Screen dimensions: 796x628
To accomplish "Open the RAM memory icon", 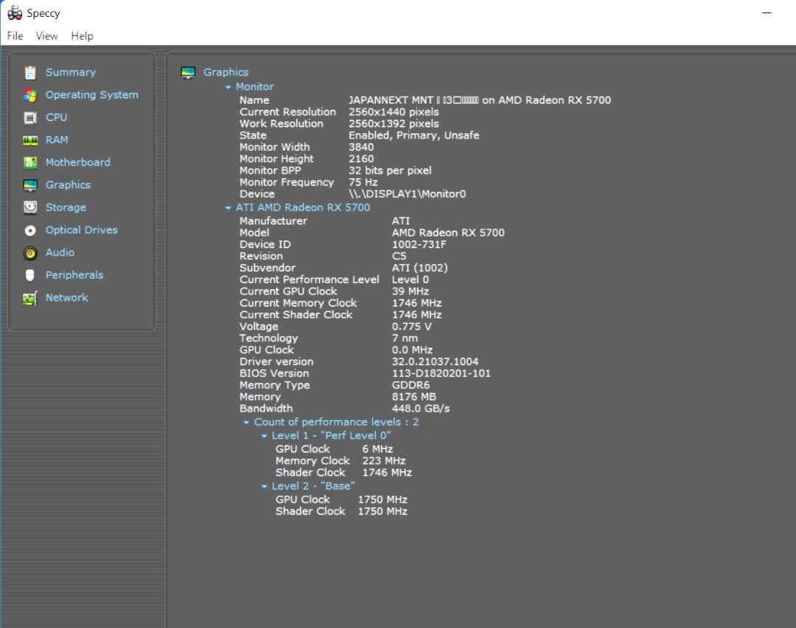I will [x=29, y=140].
